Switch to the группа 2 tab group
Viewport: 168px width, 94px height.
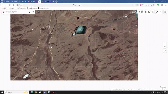(7, 2)
